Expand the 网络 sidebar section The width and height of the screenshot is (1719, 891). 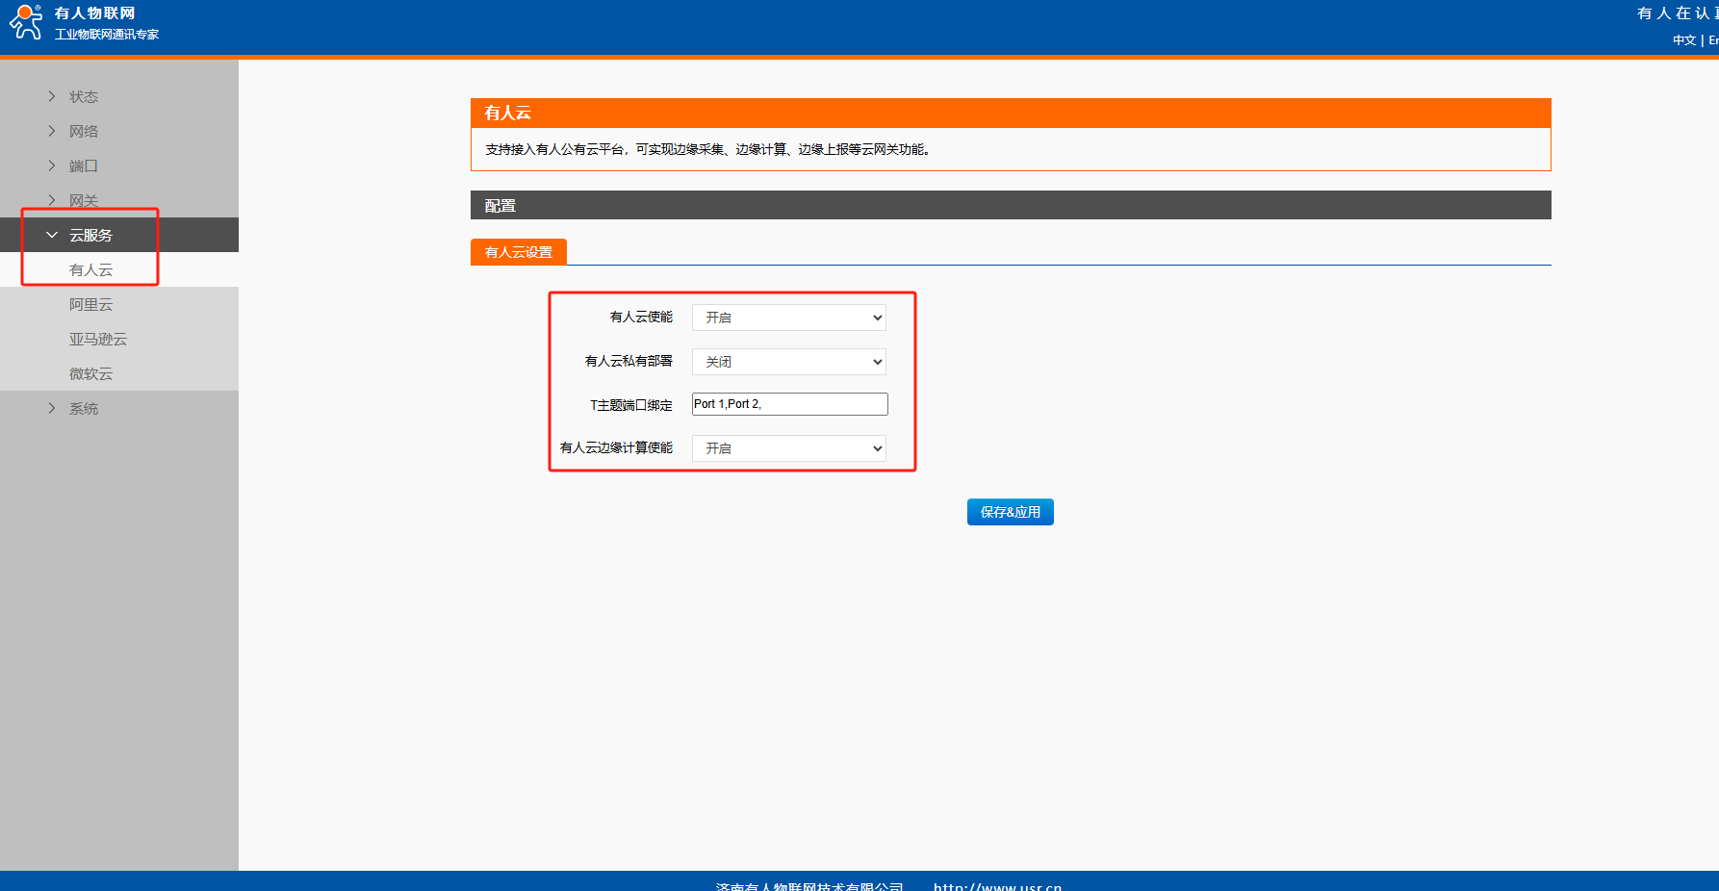[83, 132]
